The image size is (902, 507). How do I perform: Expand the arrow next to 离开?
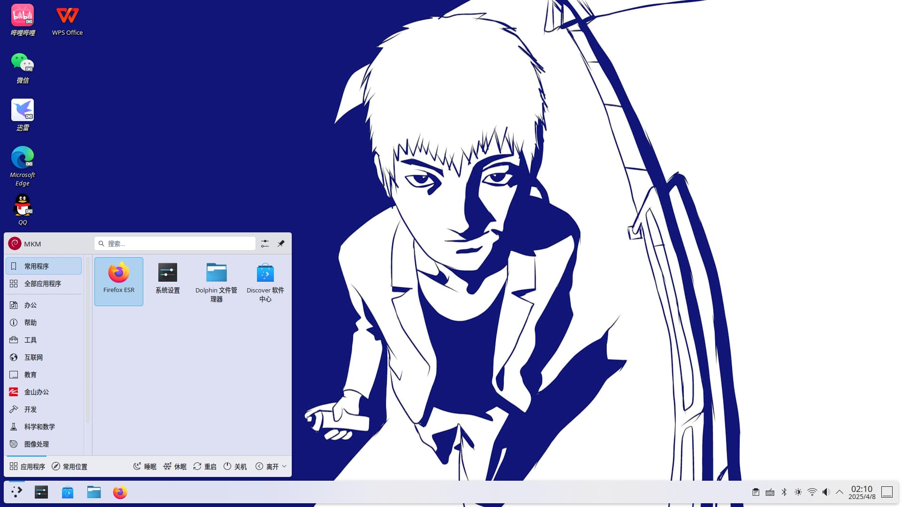pos(284,466)
